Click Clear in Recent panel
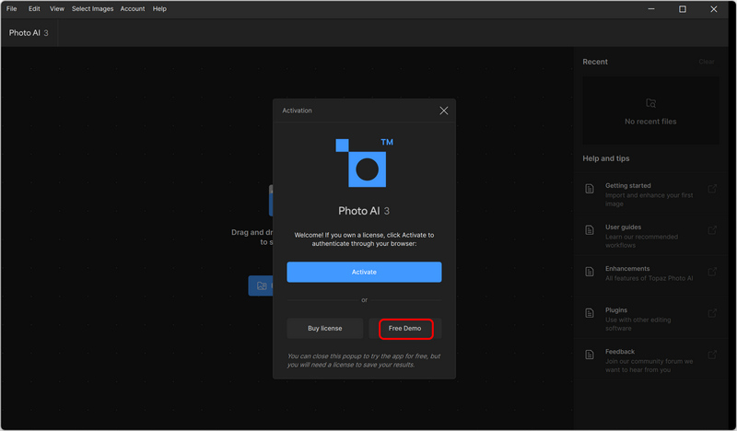The image size is (737, 431). pos(706,62)
